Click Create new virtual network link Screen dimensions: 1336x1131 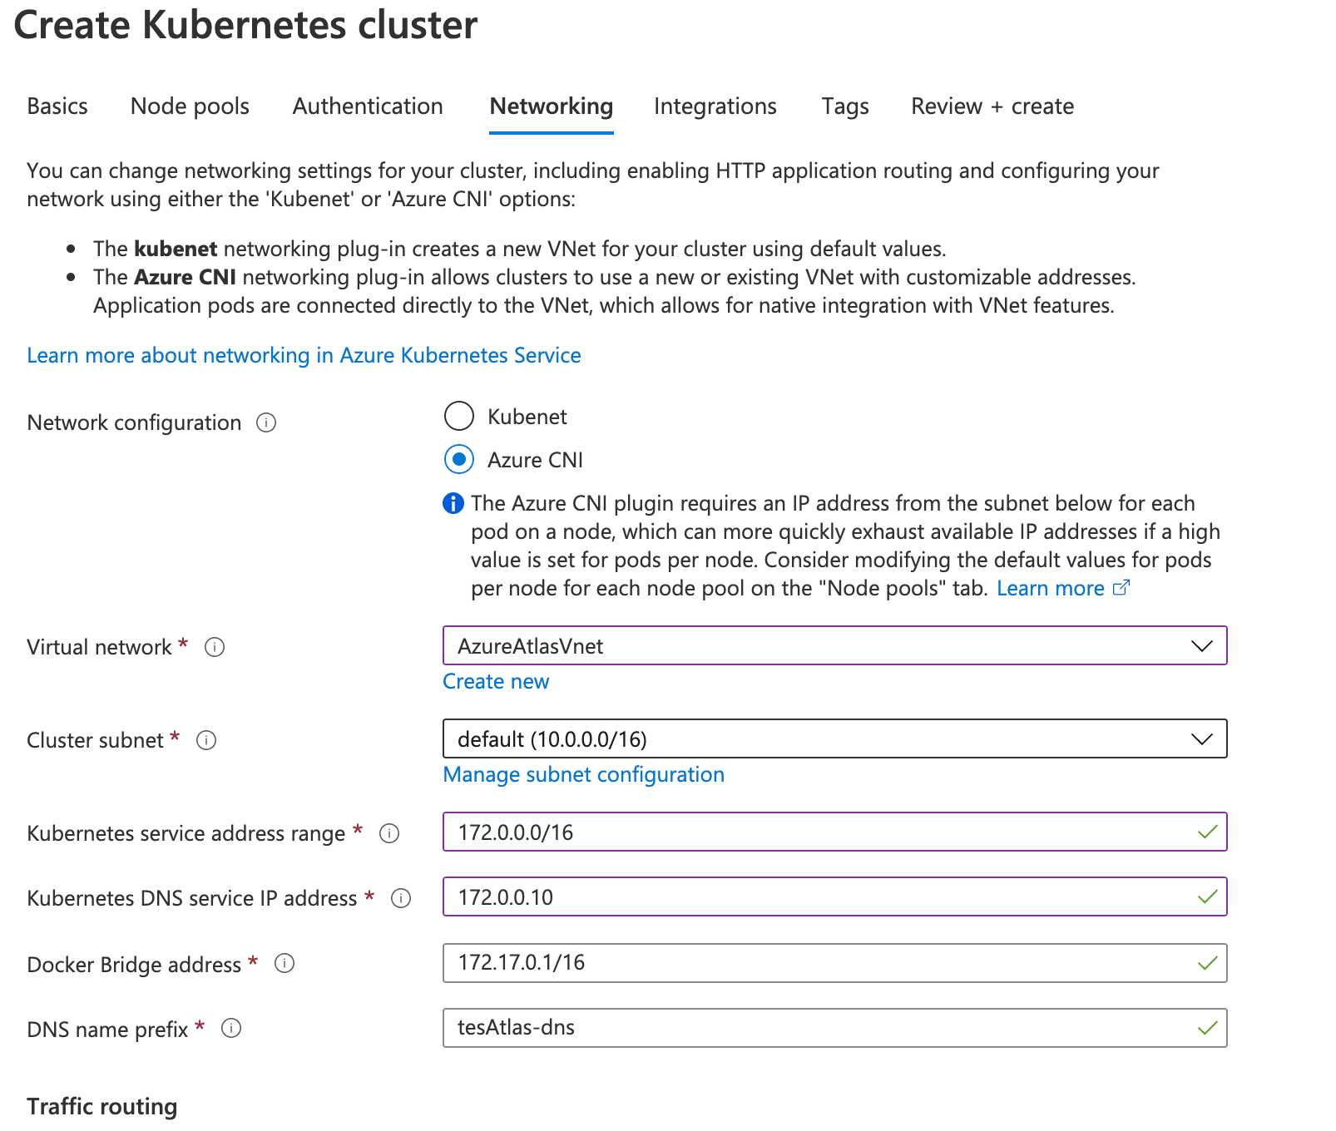tap(496, 682)
